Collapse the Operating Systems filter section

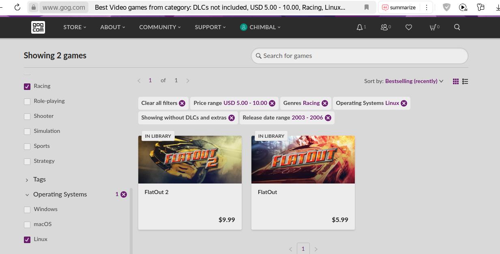(x=60, y=194)
